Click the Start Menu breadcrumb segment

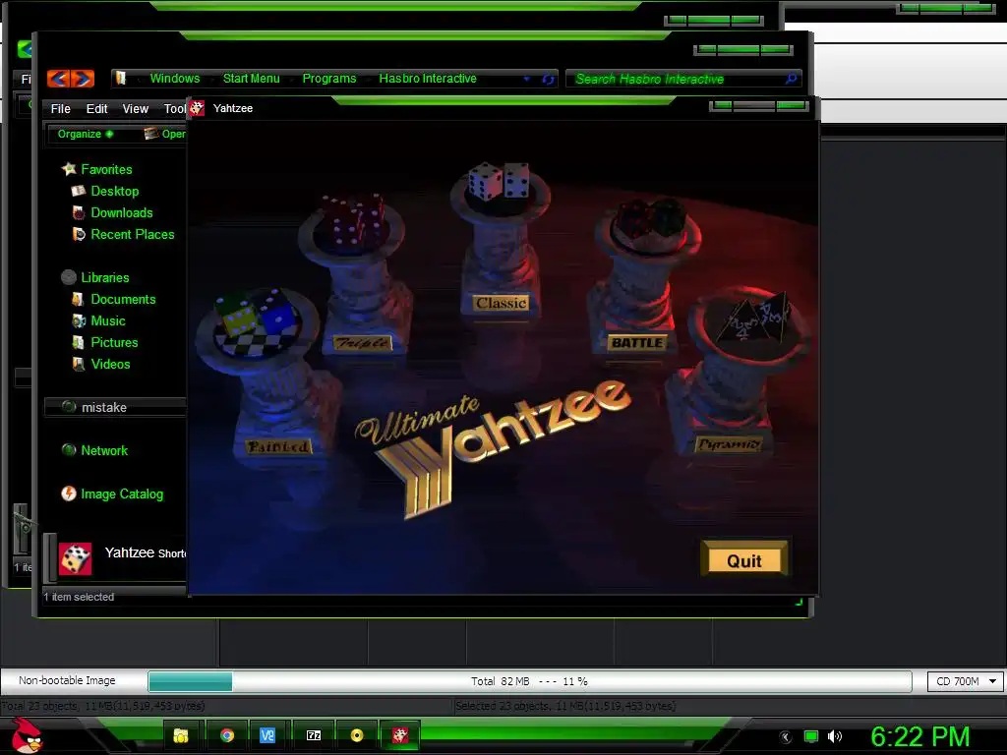pos(251,79)
